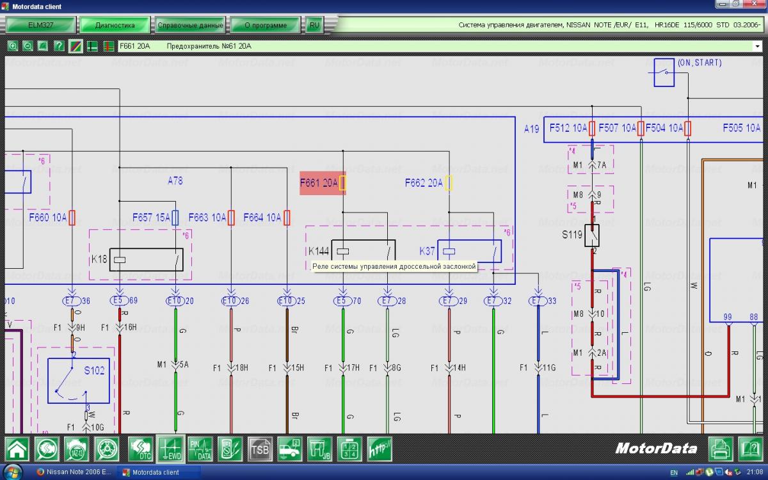This screenshot has height=480, width=768.
Task: Open the DTC trouble codes section
Action: (141, 449)
